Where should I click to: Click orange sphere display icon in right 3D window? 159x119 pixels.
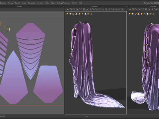150,14
